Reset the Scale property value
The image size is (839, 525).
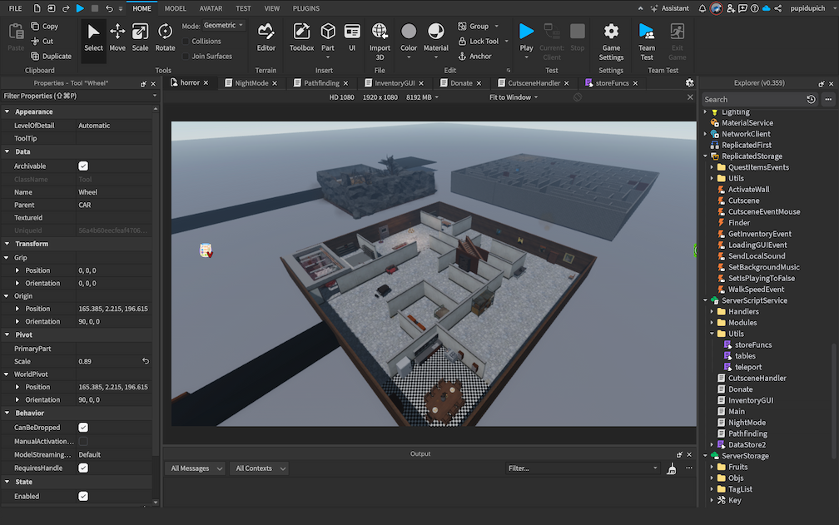pyautogui.click(x=145, y=361)
